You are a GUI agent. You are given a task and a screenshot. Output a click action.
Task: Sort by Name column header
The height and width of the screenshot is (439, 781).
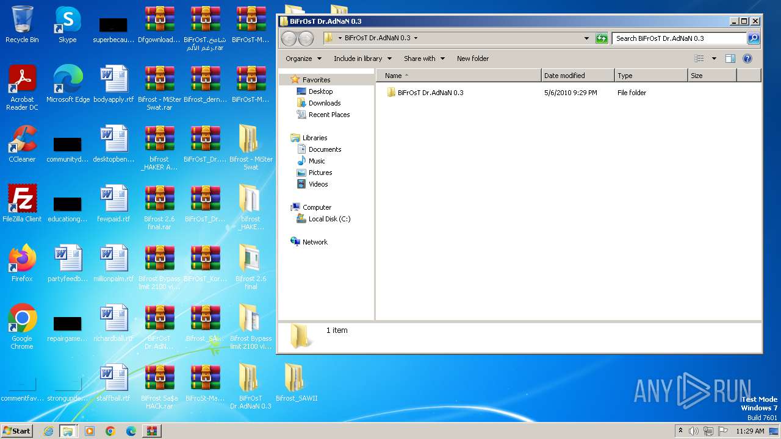tap(458, 76)
